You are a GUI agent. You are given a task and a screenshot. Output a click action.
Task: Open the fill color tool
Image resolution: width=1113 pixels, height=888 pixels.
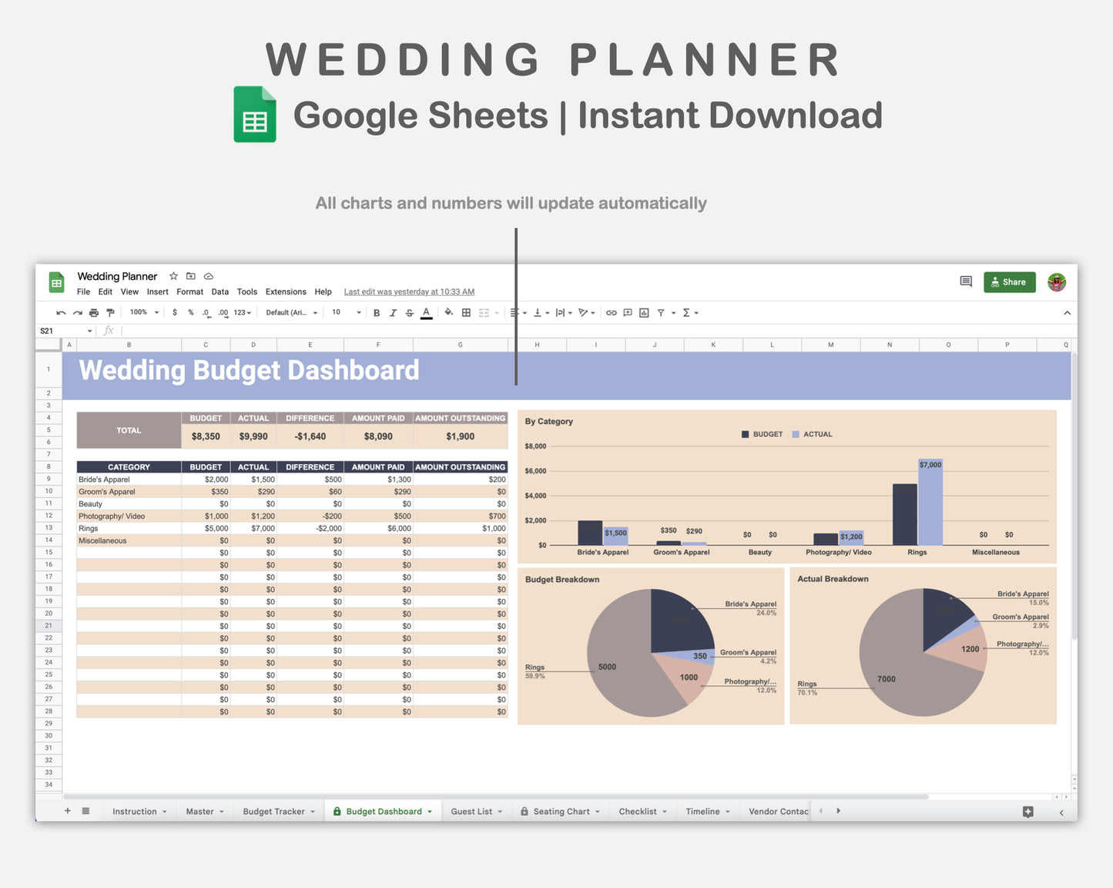(x=448, y=312)
